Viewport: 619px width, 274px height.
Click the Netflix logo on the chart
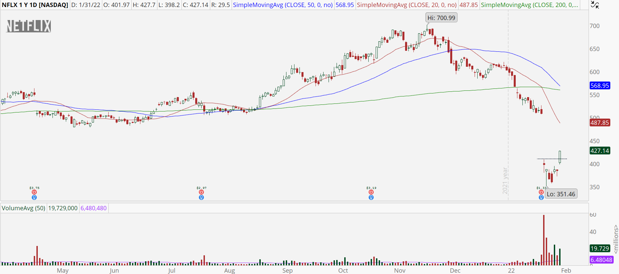(x=29, y=26)
